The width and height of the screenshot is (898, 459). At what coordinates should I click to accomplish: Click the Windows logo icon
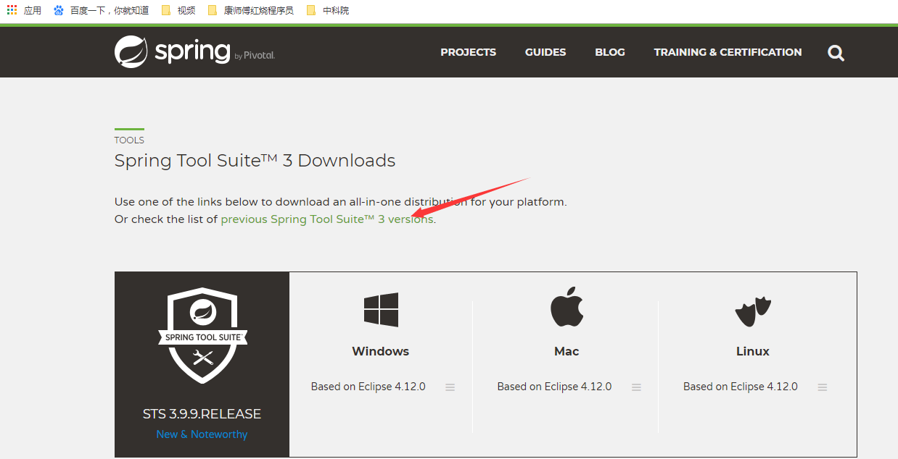tap(381, 309)
